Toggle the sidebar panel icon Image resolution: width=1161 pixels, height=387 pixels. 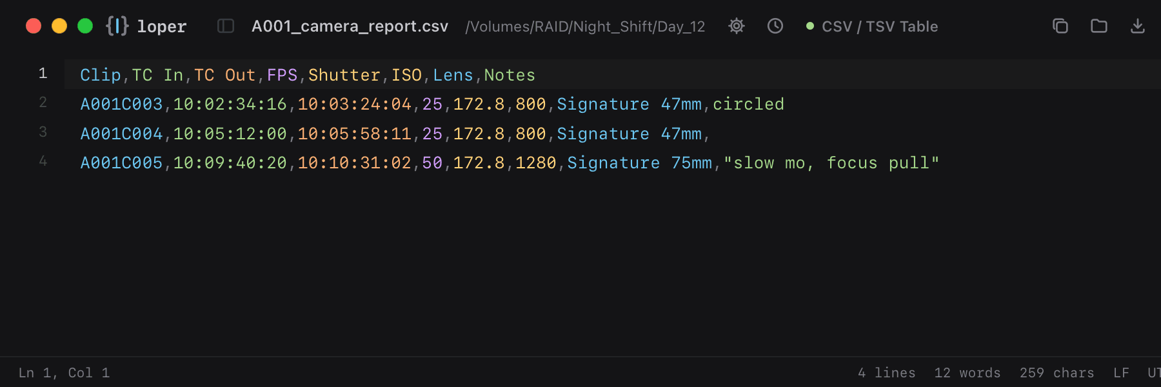click(226, 26)
